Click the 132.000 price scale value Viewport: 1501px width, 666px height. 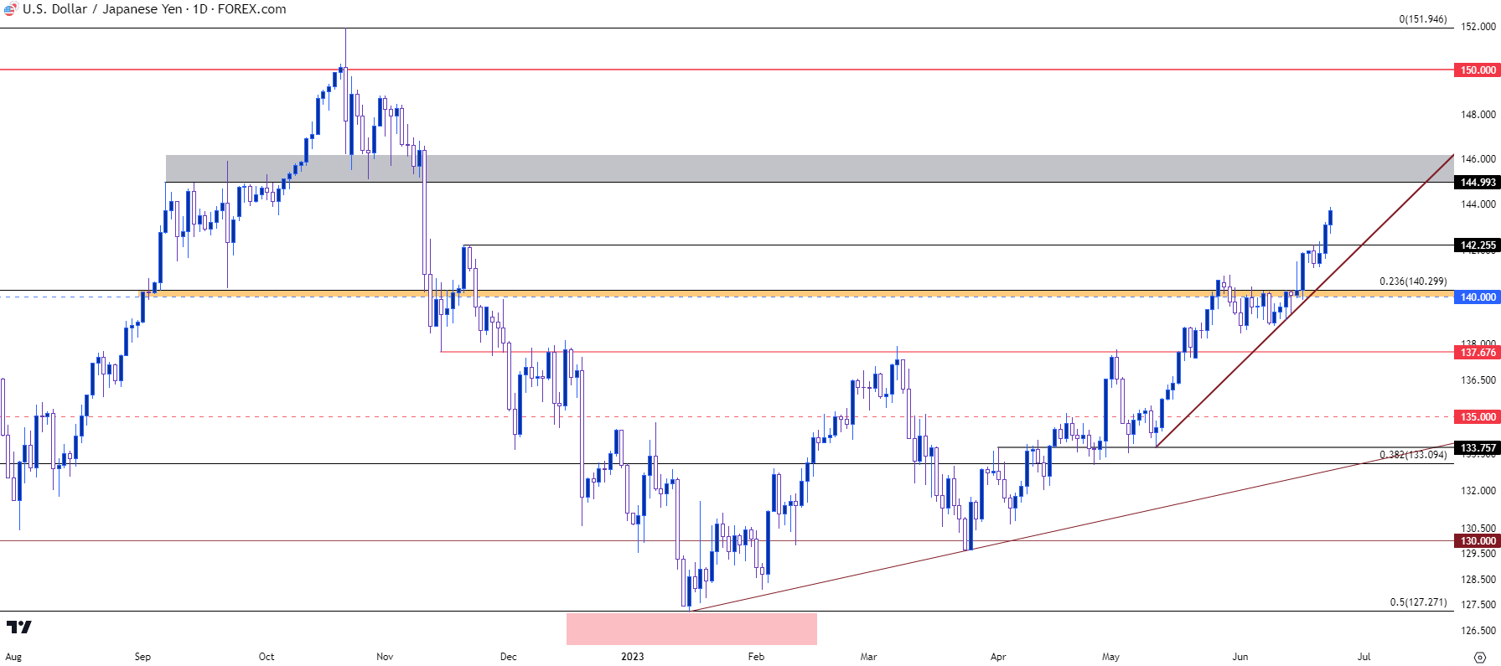coord(1478,491)
